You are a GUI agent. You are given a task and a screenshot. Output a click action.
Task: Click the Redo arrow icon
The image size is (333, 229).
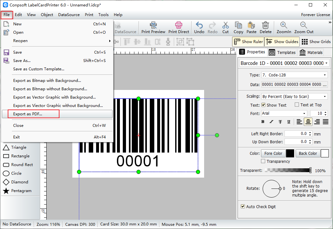pyautogui.click(x=212, y=25)
